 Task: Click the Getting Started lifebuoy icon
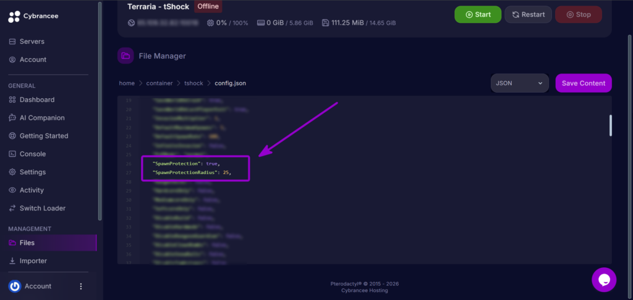(12, 136)
